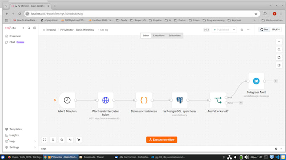
Task: Open the Alle Lesezeichen folder
Action: tap(272, 20)
